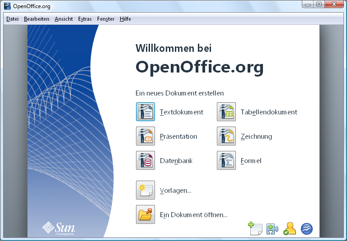Open the Bearbeiten menu
Image resolution: width=347 pixels, height=241 pixels.
(x=37, y=19)
